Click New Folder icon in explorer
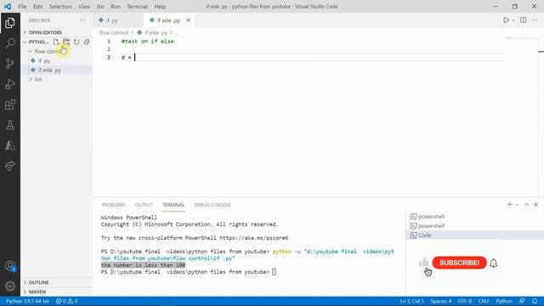Image resolution: width=544 pixels, height=306 pixels. tap(66, 42)
